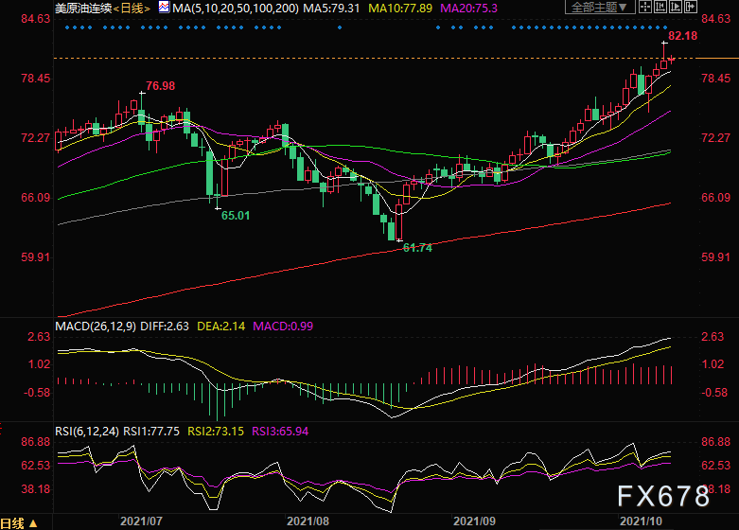Click the 2021/08 date marker
The image size is (739, 530).
[308, 521]
